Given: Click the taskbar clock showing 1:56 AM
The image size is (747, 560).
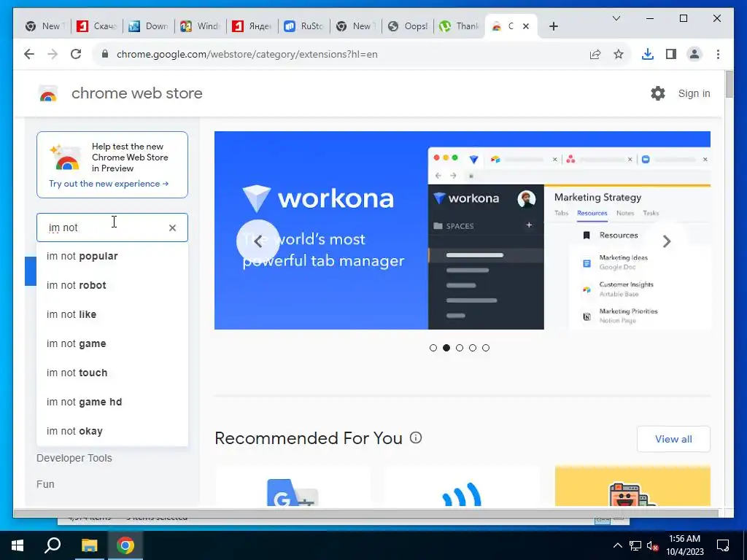Looking at the screenshot, I should coord(684,545).
